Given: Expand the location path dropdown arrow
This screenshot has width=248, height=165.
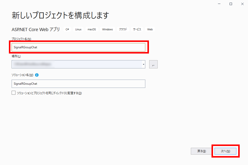Looking at the screenshot, I should (143, 64).
